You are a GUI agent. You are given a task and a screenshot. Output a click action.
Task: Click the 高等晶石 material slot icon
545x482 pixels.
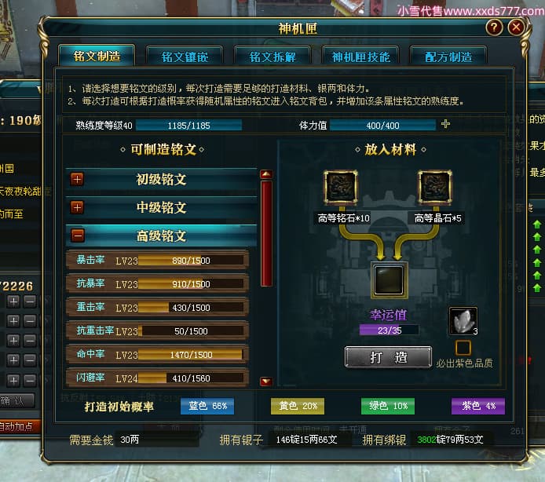[435, 187]
